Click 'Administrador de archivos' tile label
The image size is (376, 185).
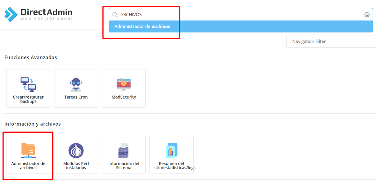(x=28, y=166)
